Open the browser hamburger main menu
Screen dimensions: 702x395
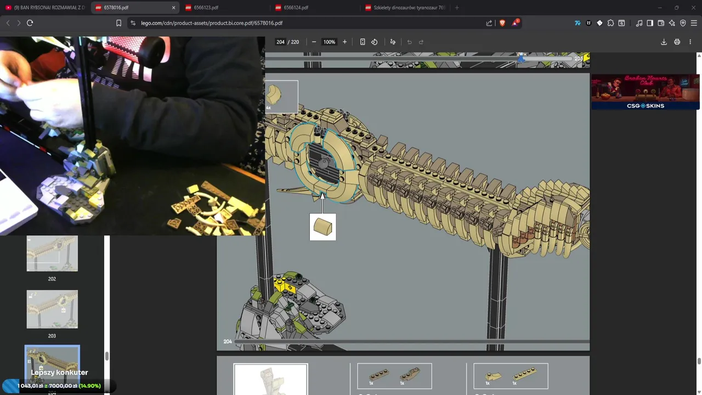point(694,23)
